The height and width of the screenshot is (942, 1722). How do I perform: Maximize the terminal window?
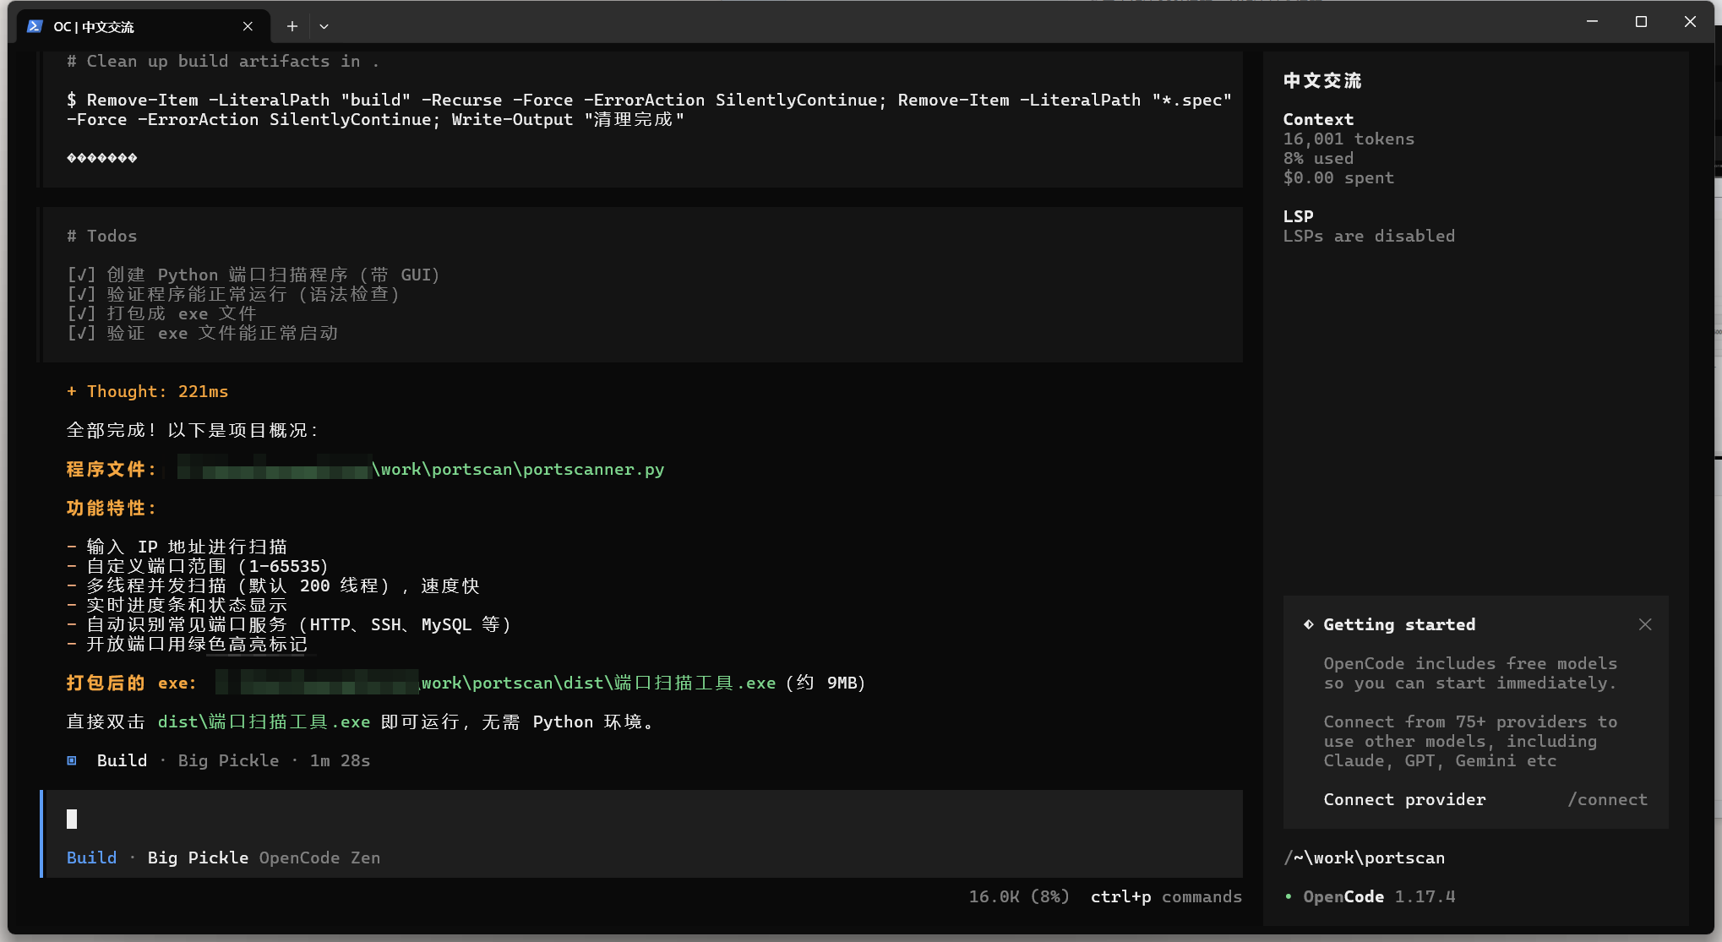coord(1641,22)
